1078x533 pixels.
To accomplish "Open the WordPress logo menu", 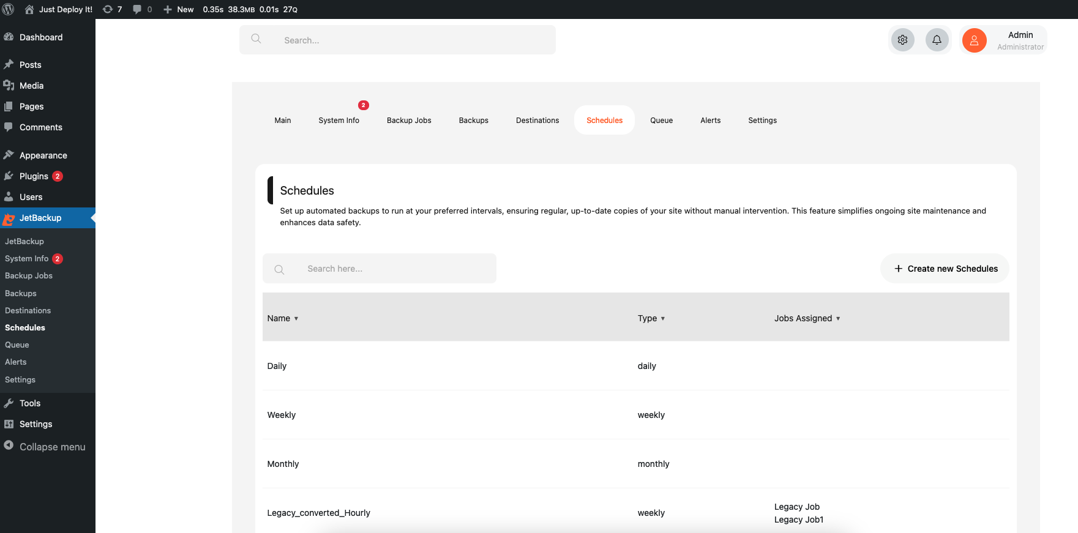I will 9,9.
